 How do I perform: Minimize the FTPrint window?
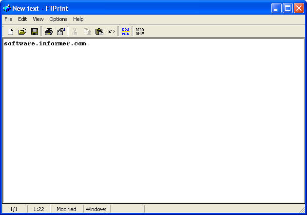pos(276,8)
